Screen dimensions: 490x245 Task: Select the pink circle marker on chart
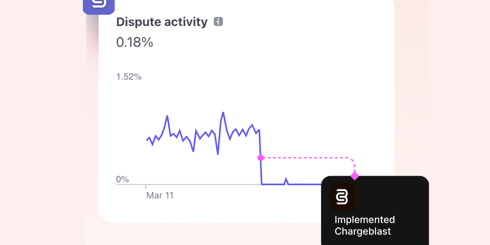click(x=261, y=157)
